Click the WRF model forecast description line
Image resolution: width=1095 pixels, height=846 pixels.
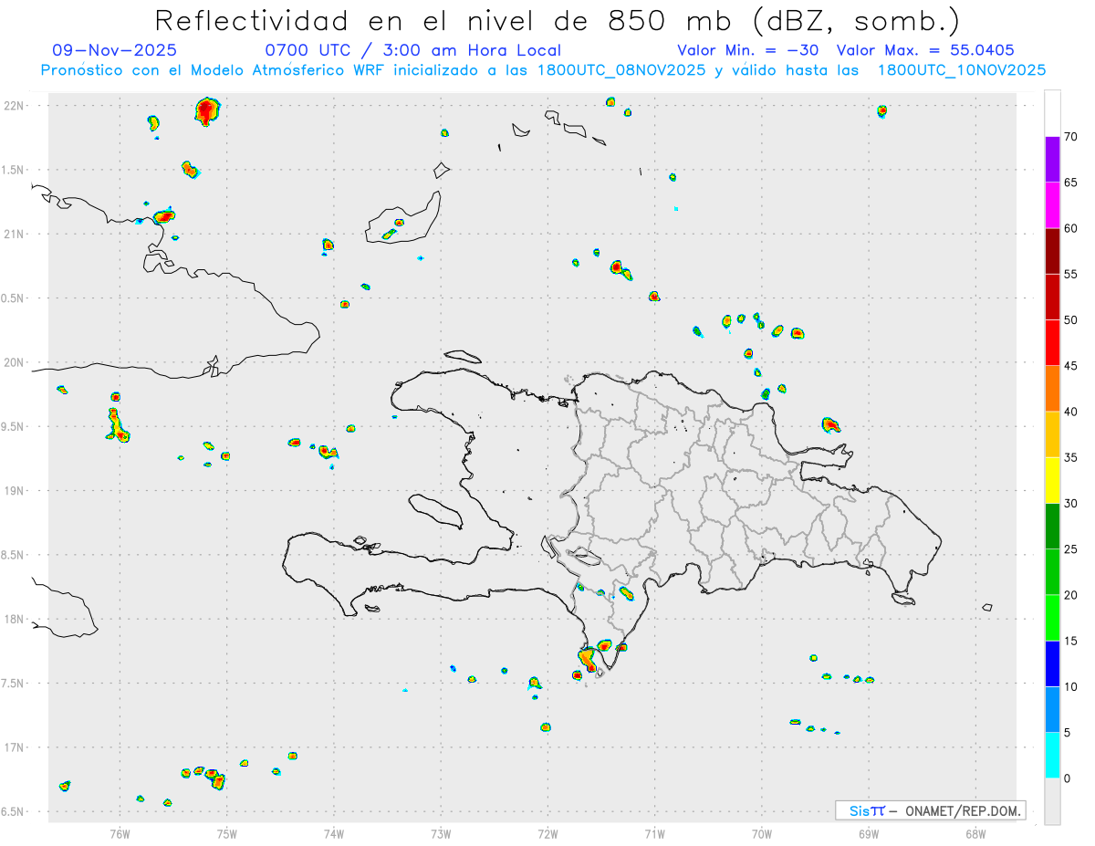[544, 69]
